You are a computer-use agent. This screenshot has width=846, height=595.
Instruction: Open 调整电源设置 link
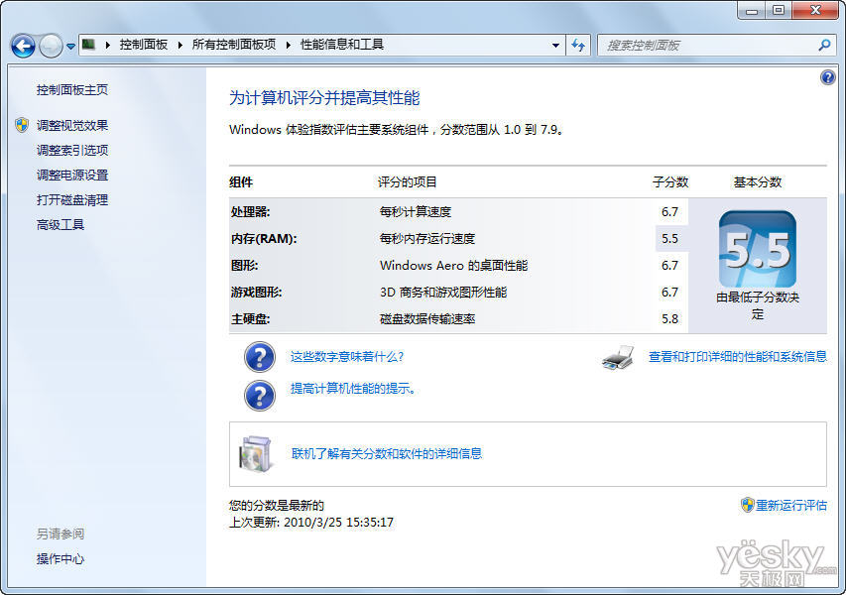[72, 175]
